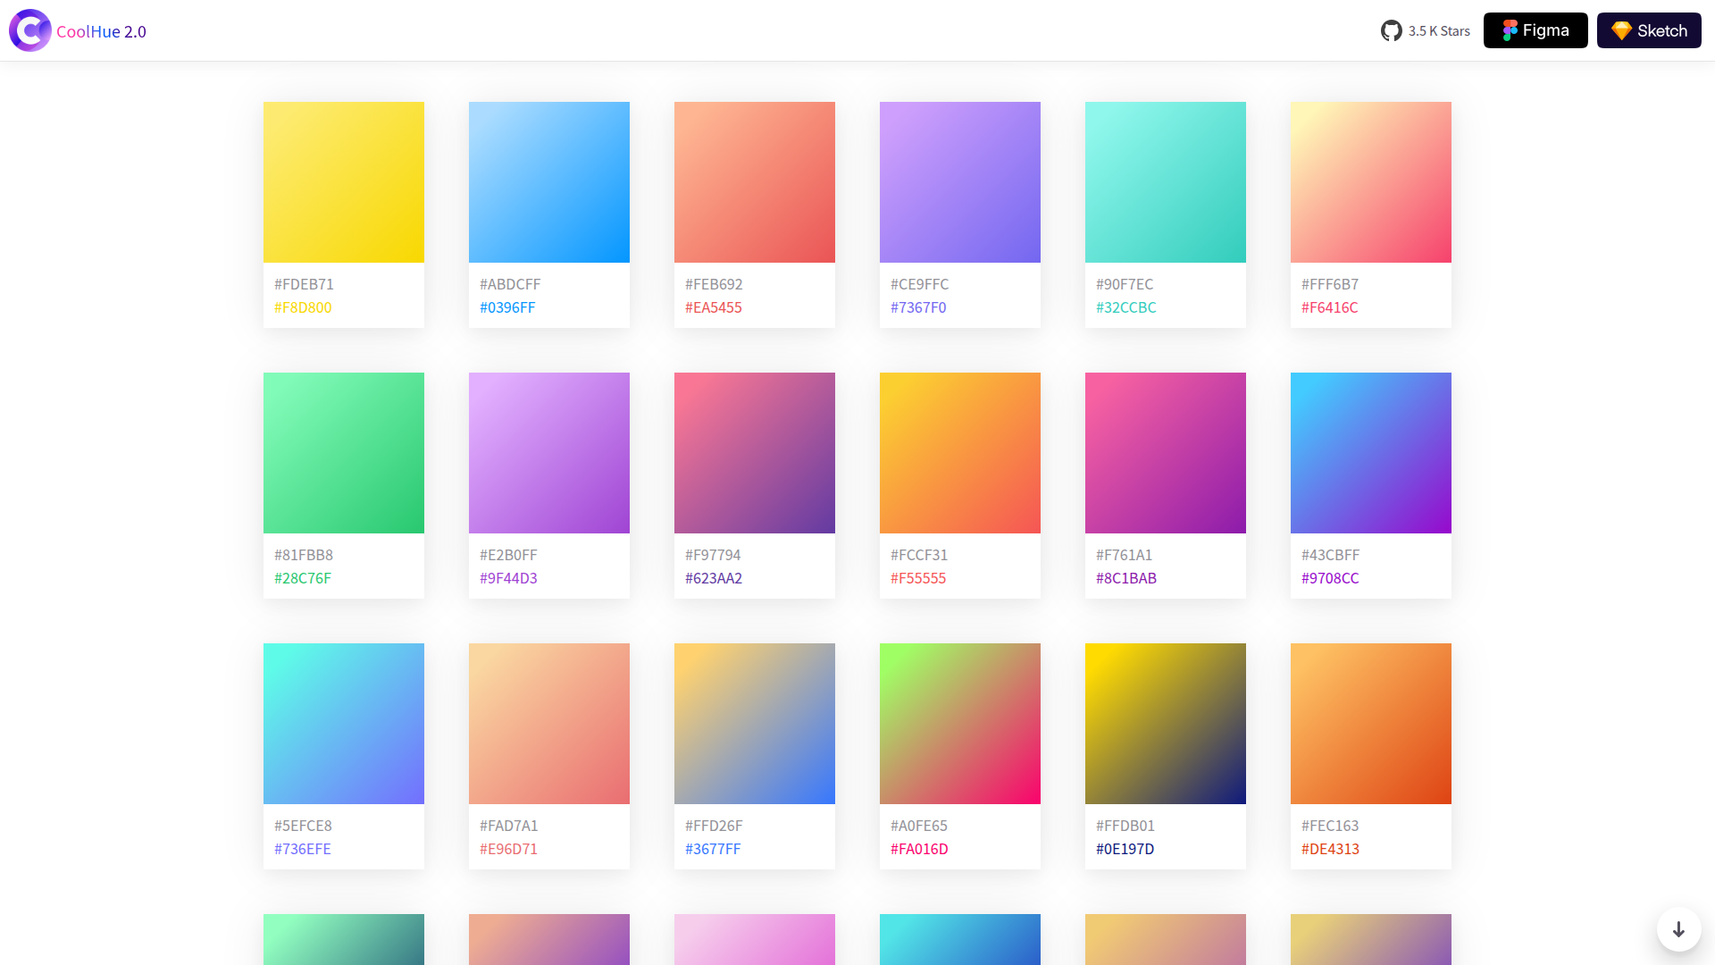Screen dimensions: 1715x965
Task: Copy hex code #0396FF
Action: (x=507, y=307)
